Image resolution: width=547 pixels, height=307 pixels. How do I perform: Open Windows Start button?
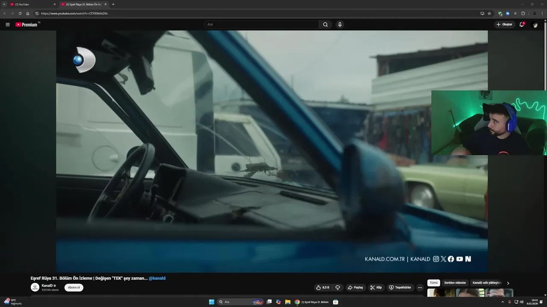pos(212,302)
